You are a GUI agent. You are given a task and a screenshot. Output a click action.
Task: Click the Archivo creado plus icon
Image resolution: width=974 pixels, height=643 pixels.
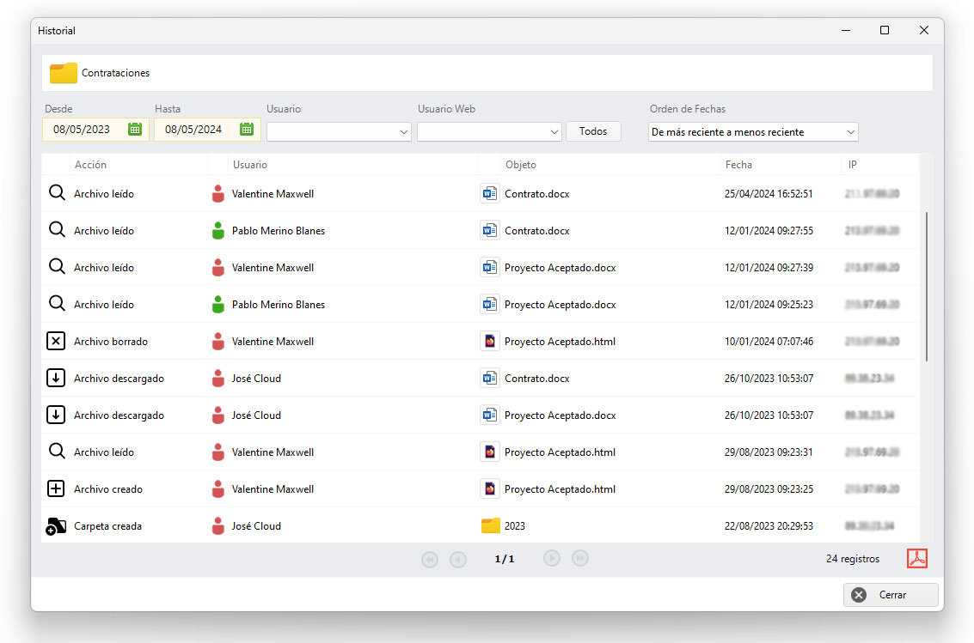56,488
